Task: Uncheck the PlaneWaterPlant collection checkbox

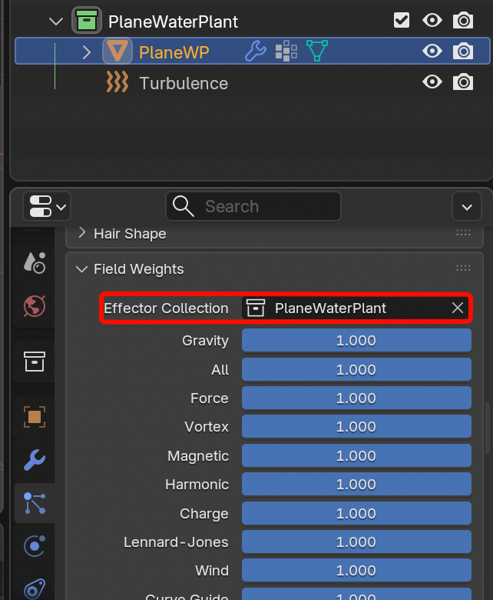Action: pos(402,21)
